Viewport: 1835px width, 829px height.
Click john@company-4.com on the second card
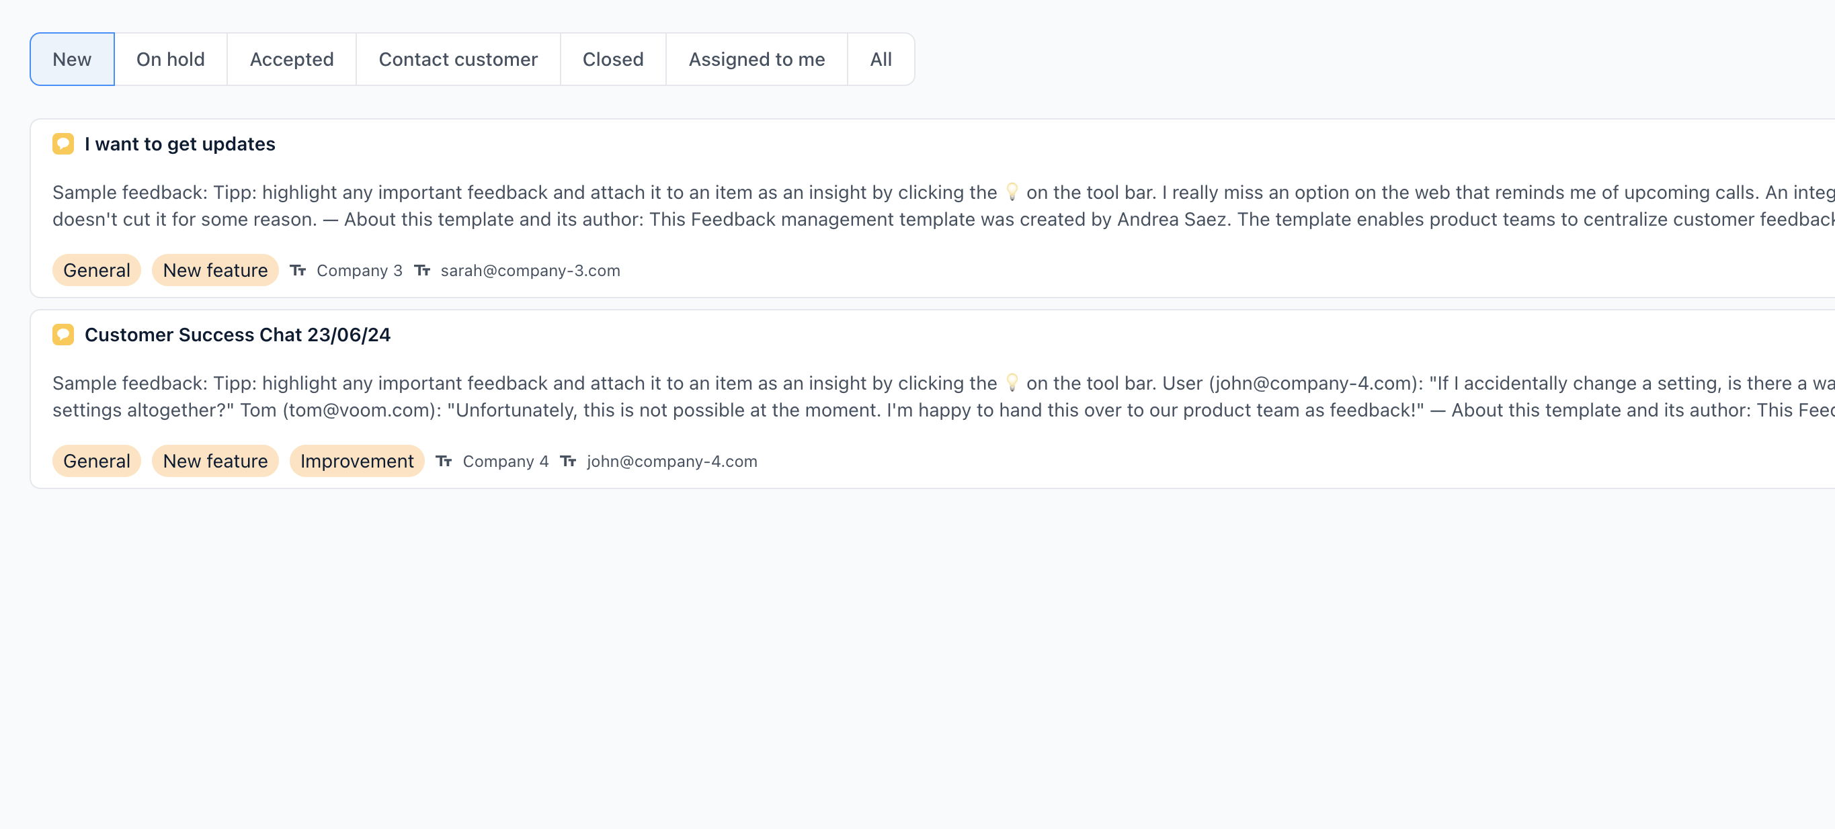[x=671, y=461]
